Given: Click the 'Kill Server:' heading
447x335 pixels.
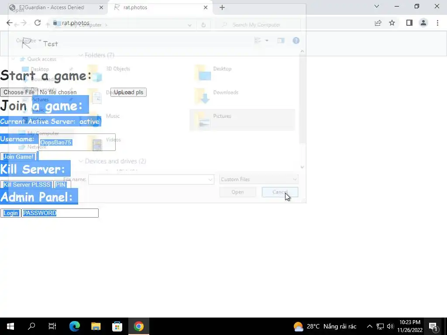Looking at the screenshot, I should (x=33, y=169).
